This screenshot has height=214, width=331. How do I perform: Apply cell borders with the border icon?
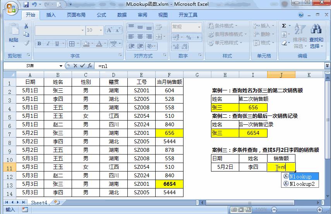tap(72, 44)
